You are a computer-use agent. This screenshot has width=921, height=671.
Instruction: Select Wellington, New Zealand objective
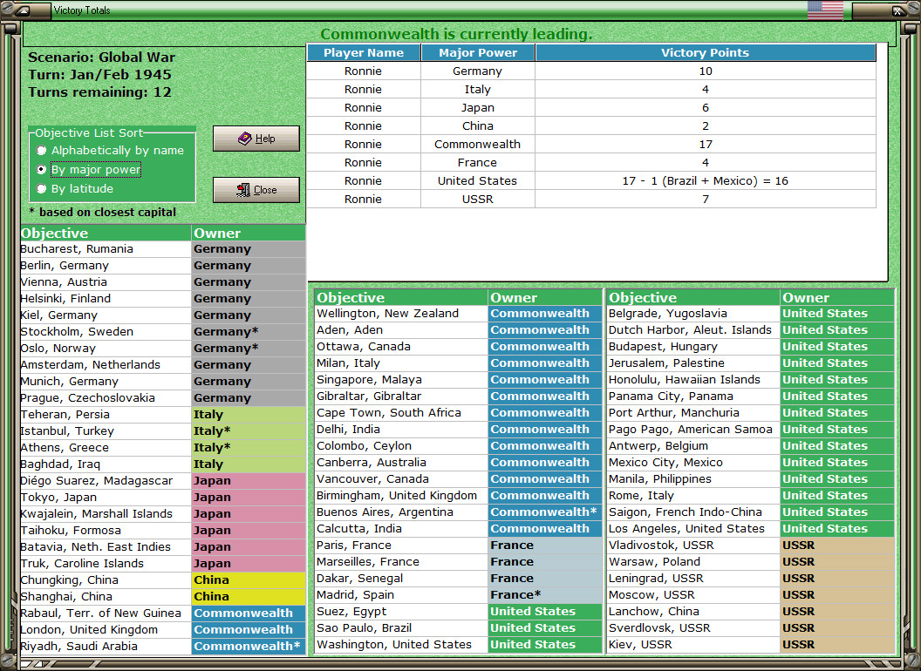click(401, 314)
